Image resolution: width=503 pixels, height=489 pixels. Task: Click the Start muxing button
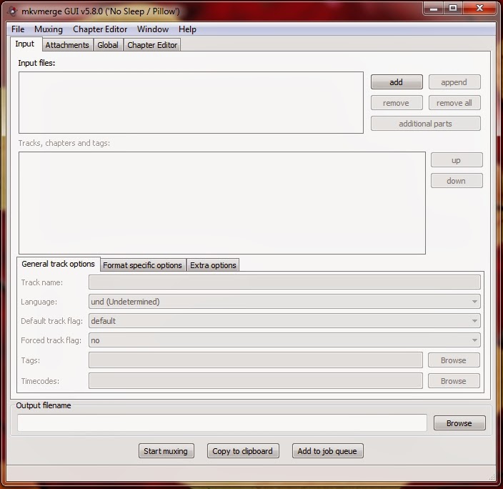[166, 451]
